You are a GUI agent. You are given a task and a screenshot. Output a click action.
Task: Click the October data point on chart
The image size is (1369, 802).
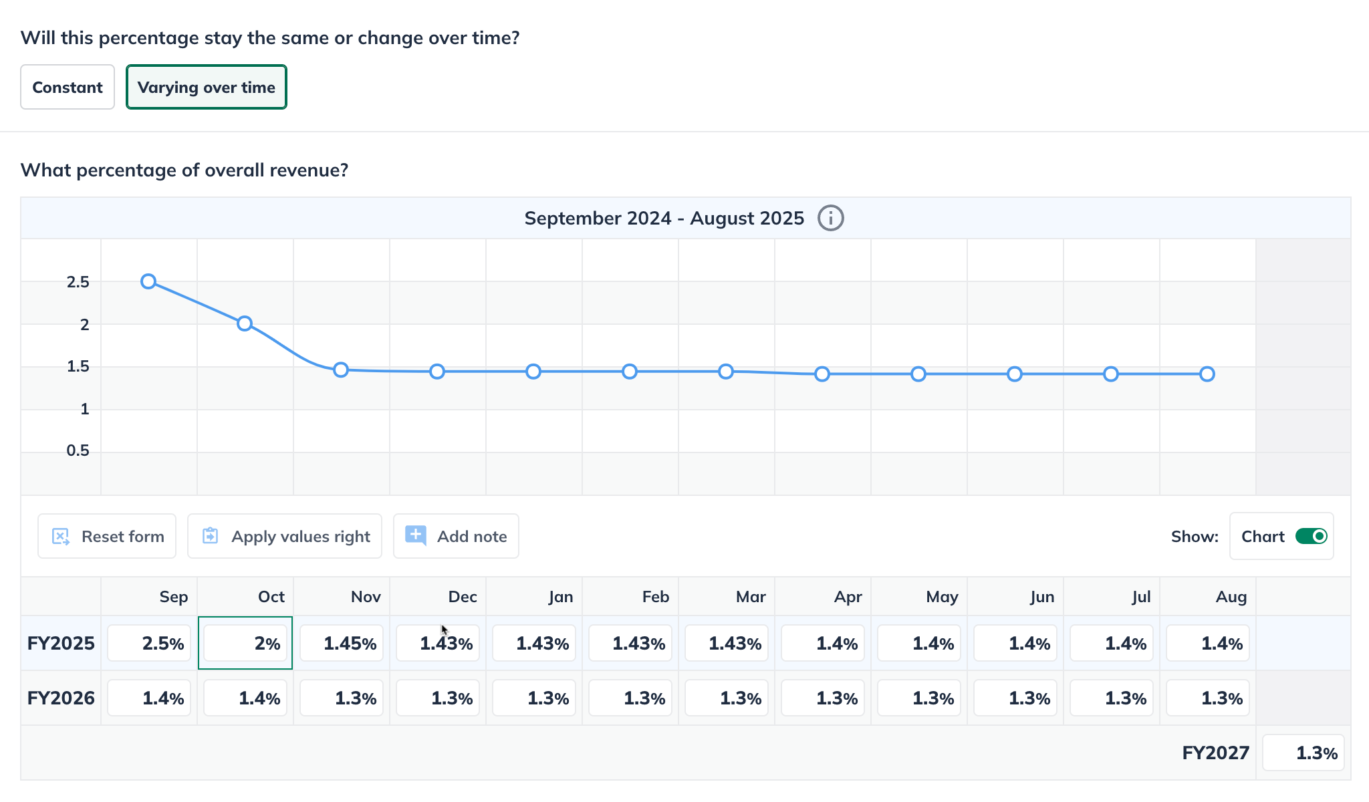245,323
